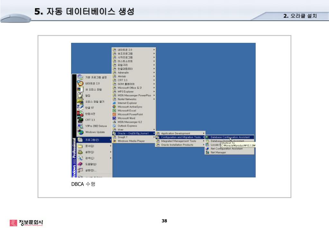Choose Database Configuration Assistant menu item
The height and width of the screenshot is (228, 329).
click(230, 137)
